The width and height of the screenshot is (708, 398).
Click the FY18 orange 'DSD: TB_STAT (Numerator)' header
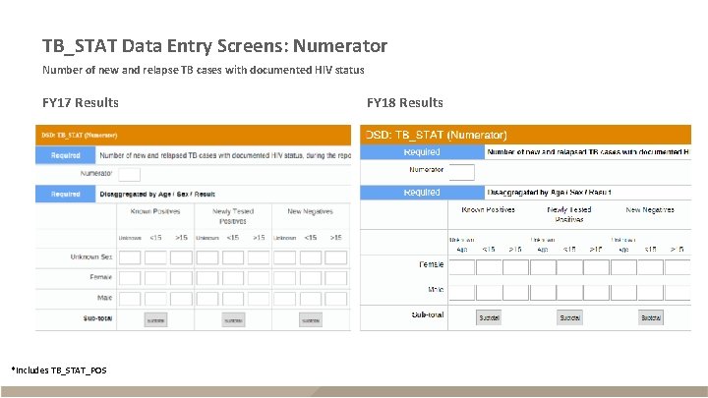pyautogui.click(x=525, y=135)
